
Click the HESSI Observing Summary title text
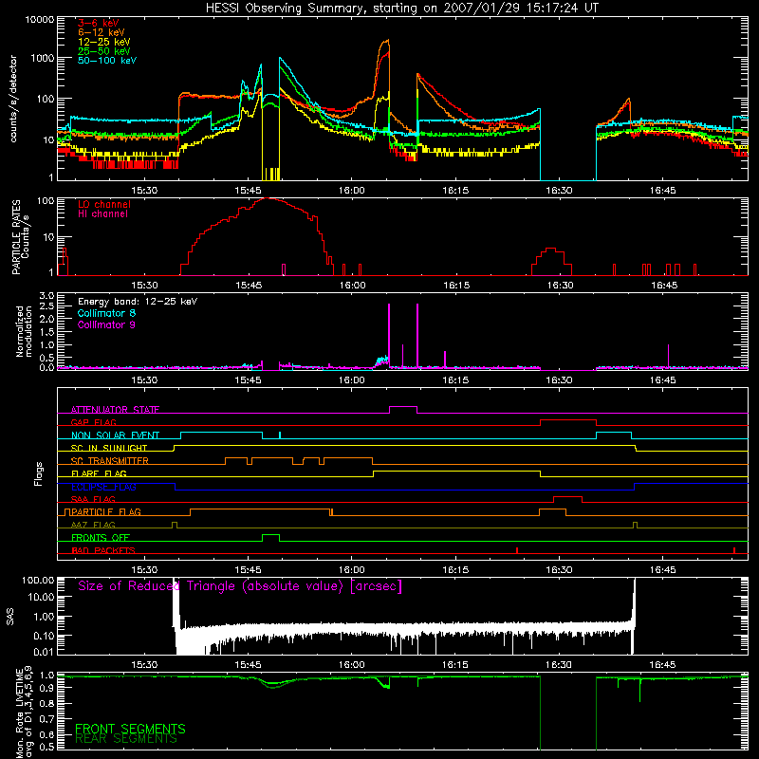(x=401, y=9)
